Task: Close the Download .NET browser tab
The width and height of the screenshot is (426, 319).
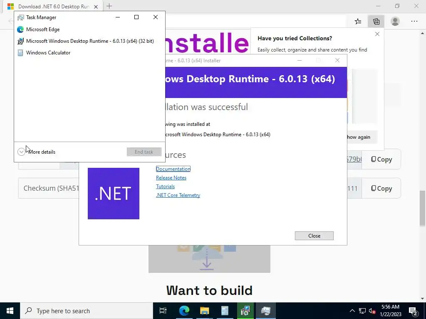Action: [96, 7]
